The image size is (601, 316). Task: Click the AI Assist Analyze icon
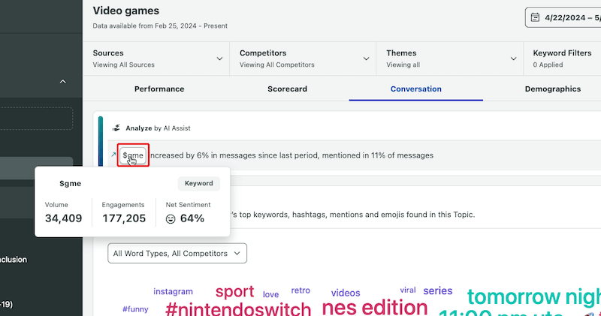116,128
